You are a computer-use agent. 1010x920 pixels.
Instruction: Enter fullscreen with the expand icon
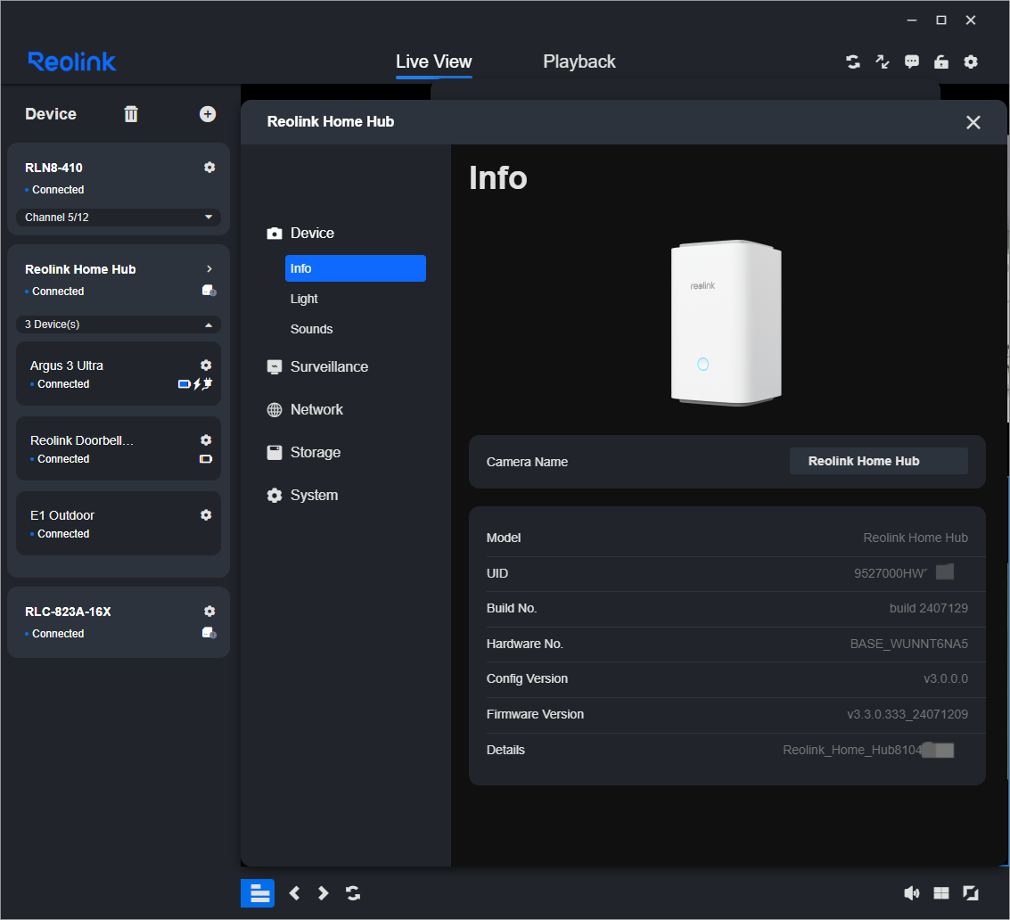(x=971, y=893)
